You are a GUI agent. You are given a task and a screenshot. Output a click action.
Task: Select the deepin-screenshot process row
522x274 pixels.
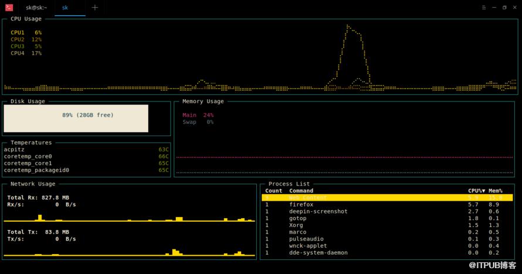(387, 211)
